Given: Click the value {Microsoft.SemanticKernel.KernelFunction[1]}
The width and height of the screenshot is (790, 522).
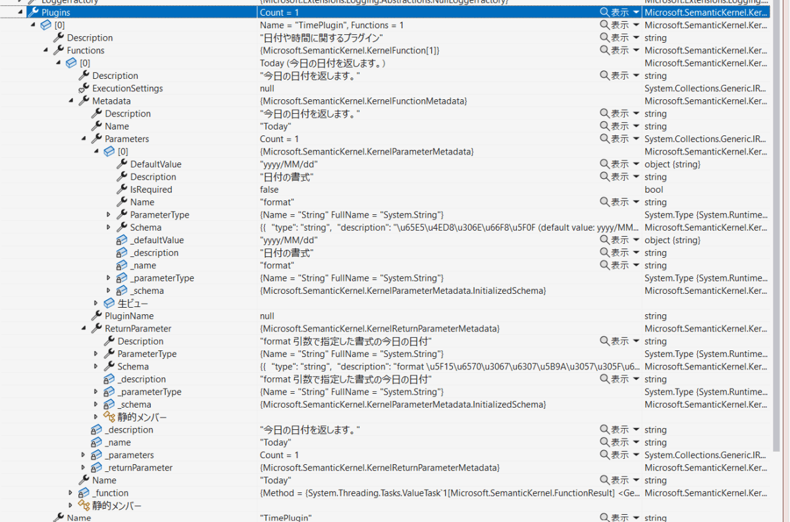Looking at the screenshot, I should tap(350, 51).
